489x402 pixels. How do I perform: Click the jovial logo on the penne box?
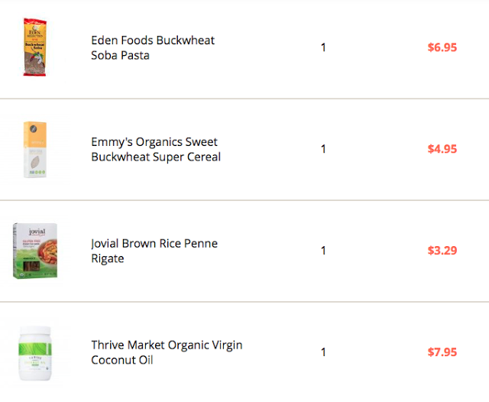pos(37,232)
